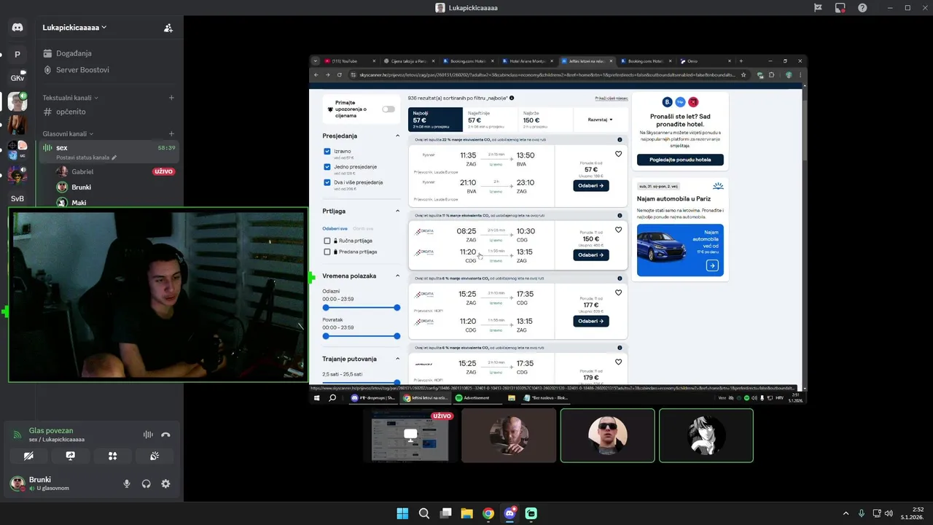Click the invite people icon
Image resolution: width=933 pixels, height=525 pixels.
point(168,28)
